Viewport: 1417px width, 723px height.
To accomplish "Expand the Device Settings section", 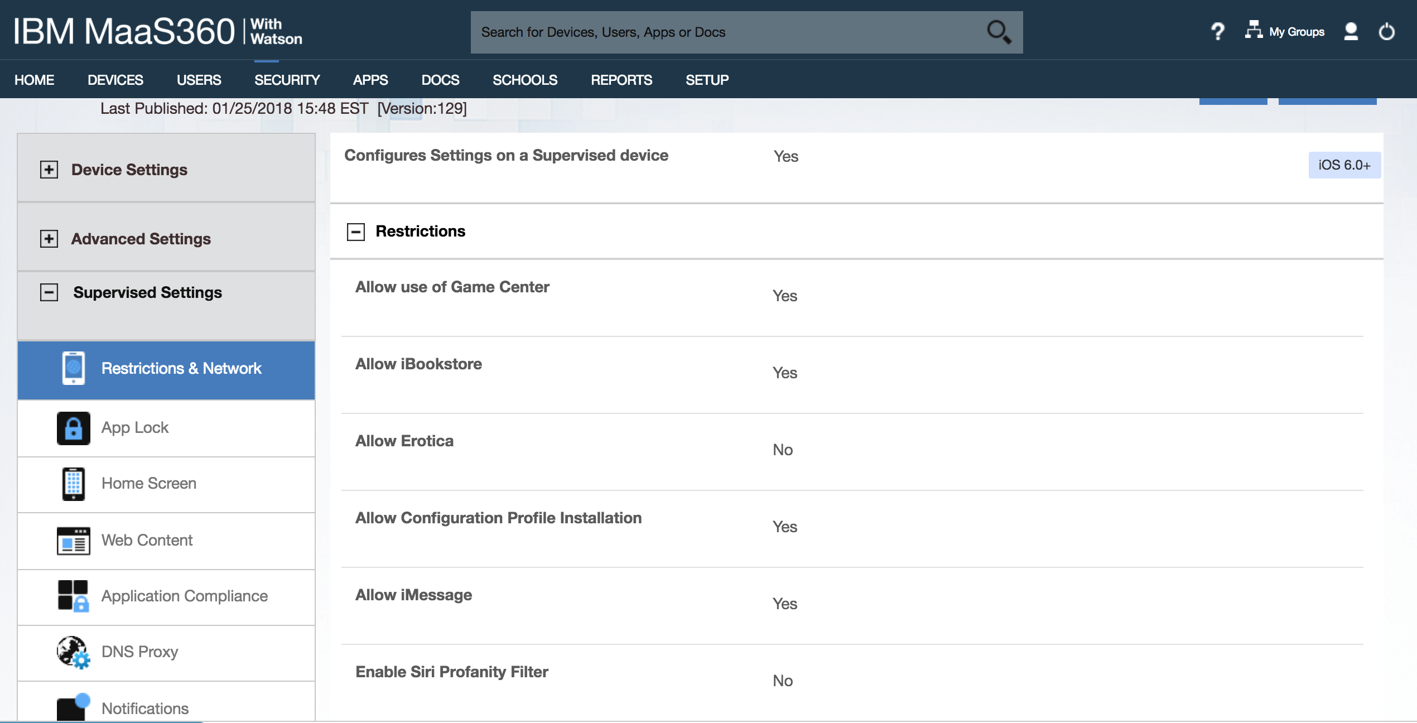I will [49, 169].
